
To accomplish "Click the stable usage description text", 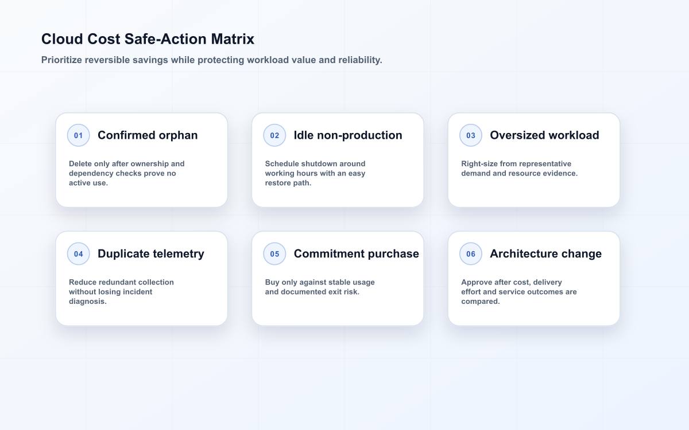I will pos(320,287).
